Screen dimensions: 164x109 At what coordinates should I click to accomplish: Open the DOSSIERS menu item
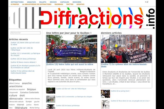coord(77,2)
